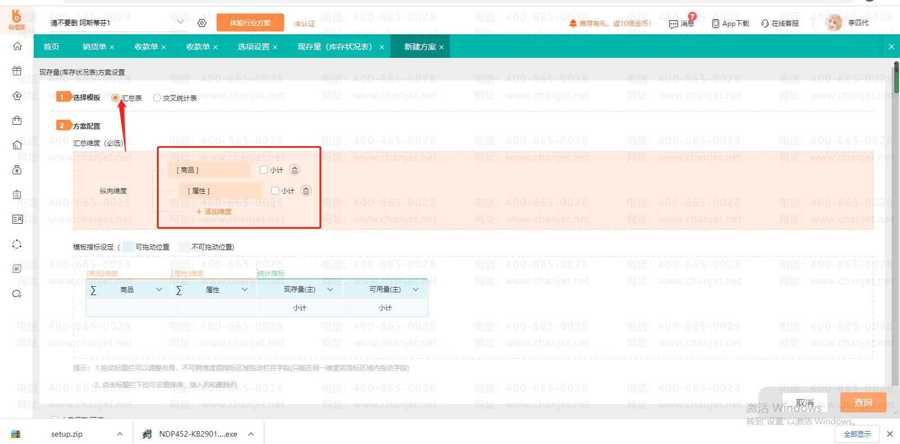Click the user avatar picture
Screen dimensions: 900x444
point(834,22)
